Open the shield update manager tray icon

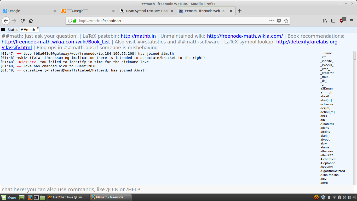pos(323,197)
